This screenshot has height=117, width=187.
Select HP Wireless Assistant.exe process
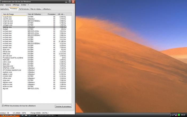click(34, 70)
